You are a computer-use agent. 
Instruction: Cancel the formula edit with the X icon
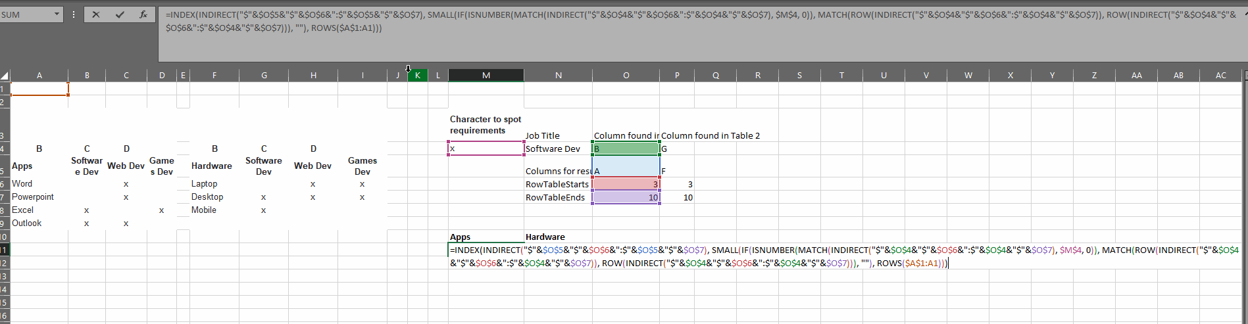(96, 14)
